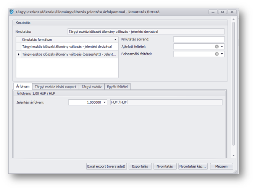Clear the Ajánlott feltétel field with X icon
Viewport: 255px width, 190px height.
[216, 46]
